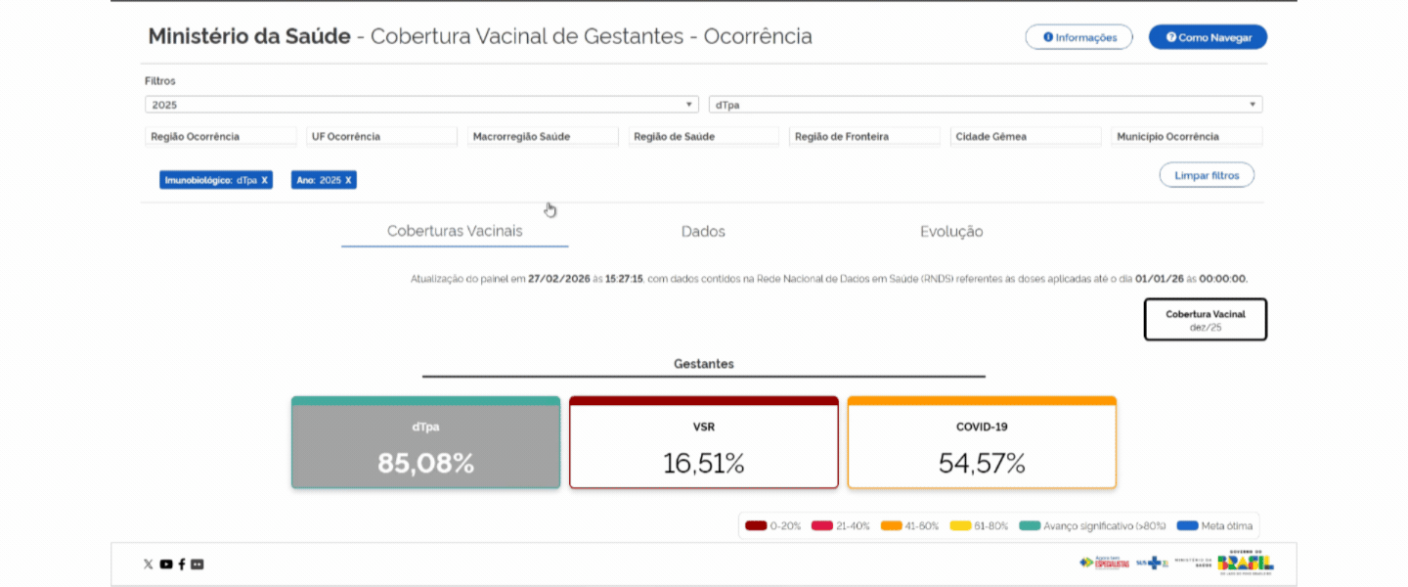Open the year 2025 dropdown
The height and width of the screenshot is (587, 1408).
coord(421,105)
